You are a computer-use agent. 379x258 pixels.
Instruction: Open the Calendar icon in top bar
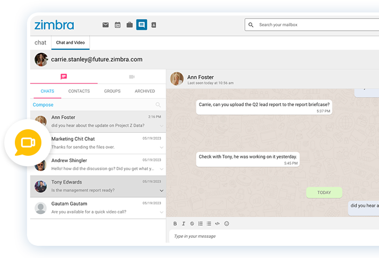(x=117, y=25)
